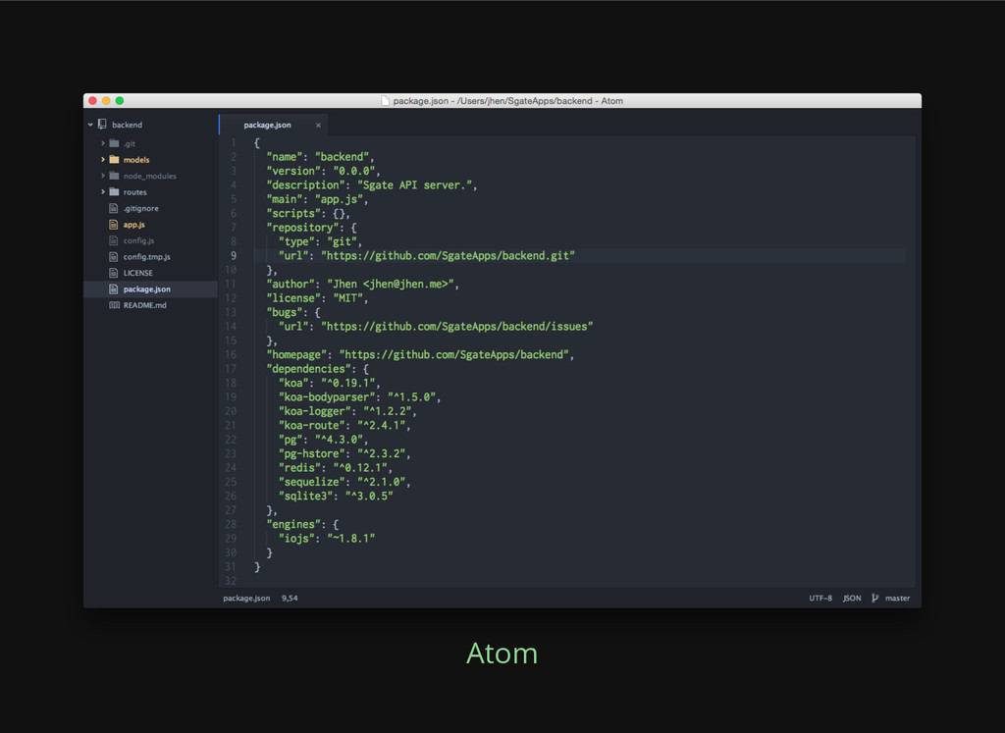Open the .gitignore file
Viewport: 1005px width, 733px height.
[141, 208]
